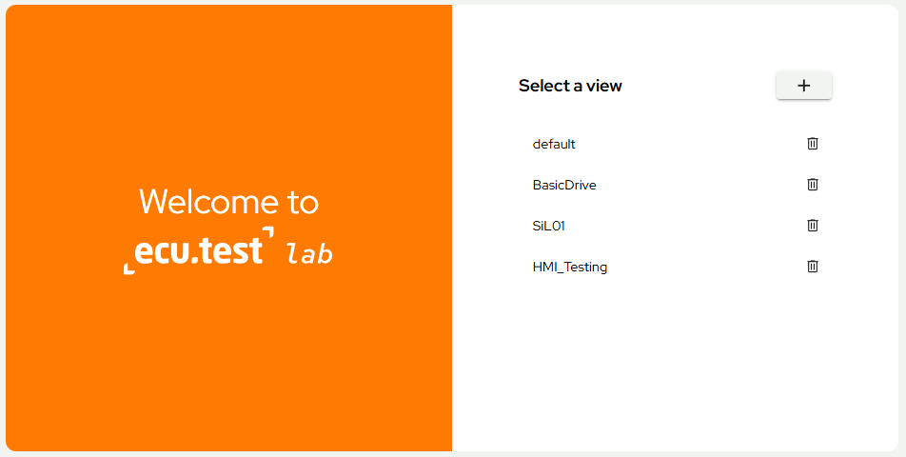Click the lower-left bracket of the logo
This screenshot has width=906, height=457.
(128, 269)
